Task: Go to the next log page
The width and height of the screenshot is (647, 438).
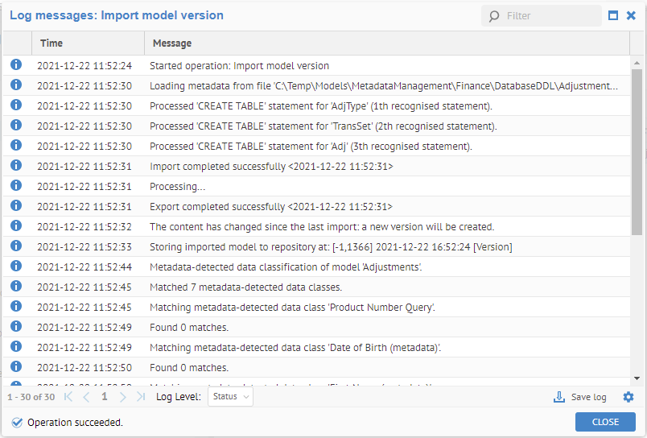Action: pos(123,397)
